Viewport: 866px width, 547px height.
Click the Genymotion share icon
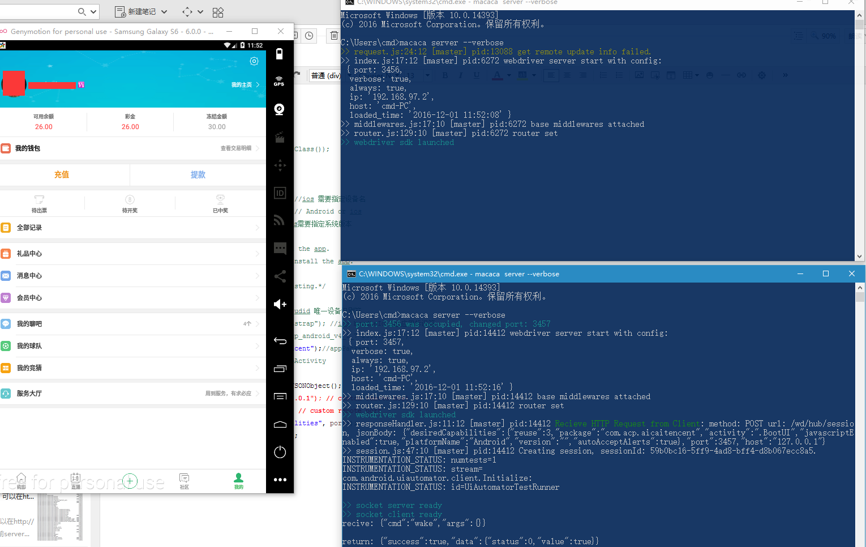pyautogui.click(x=280, y=276)
